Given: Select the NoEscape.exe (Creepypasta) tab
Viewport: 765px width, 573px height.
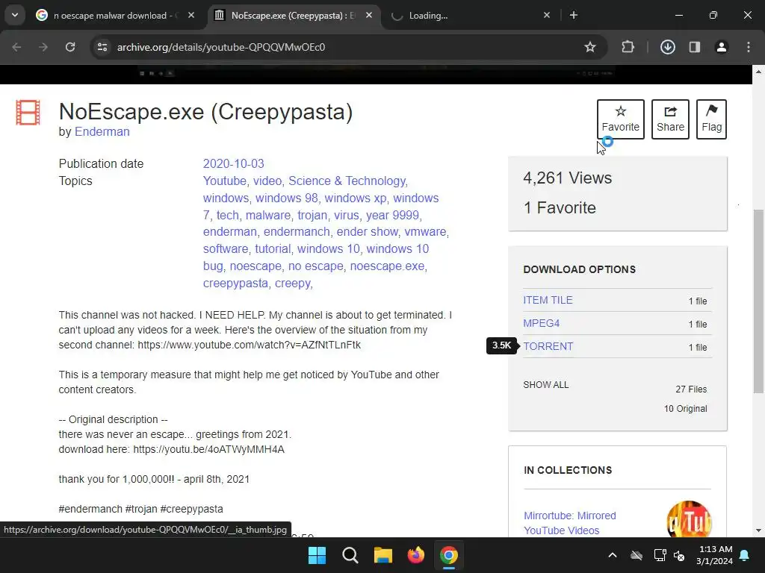Looking at the screenshot, I should [x=293, y=16].
